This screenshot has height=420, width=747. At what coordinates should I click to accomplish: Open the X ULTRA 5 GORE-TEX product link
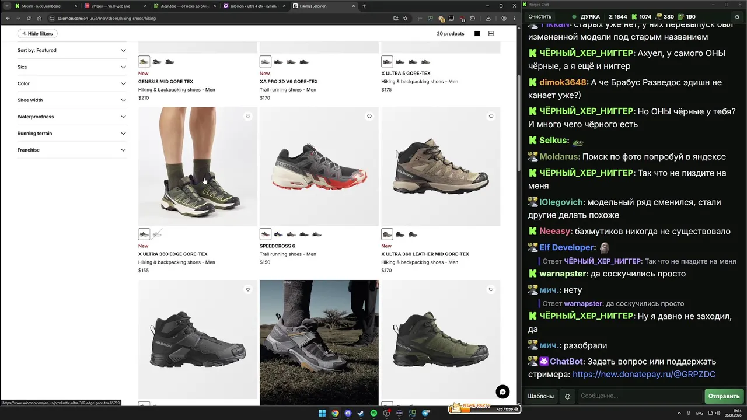coord(406,73)
